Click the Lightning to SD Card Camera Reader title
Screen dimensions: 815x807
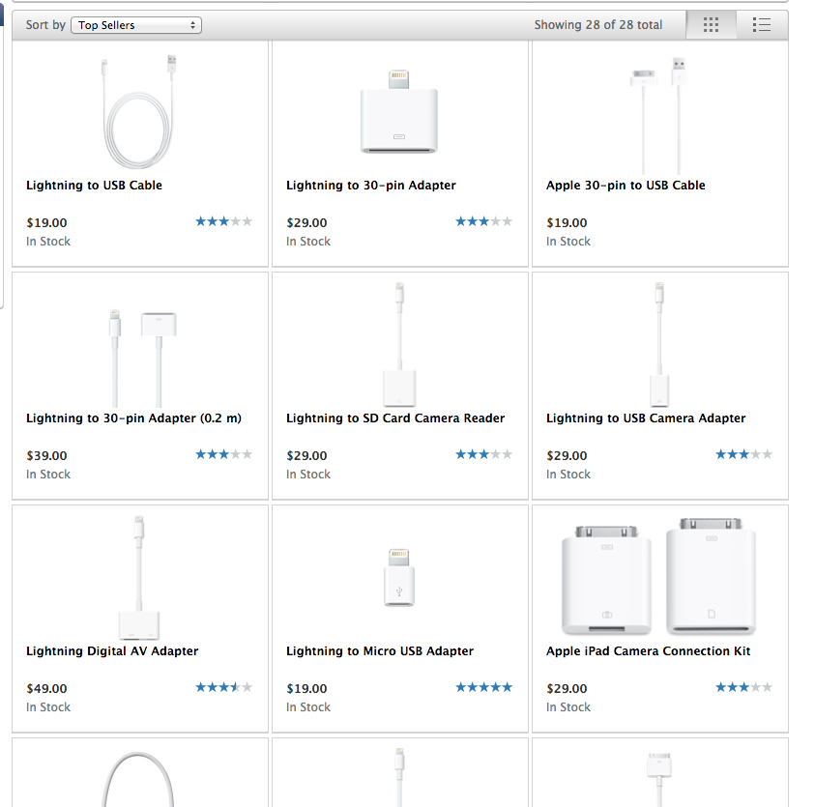[x=395, y=418]
